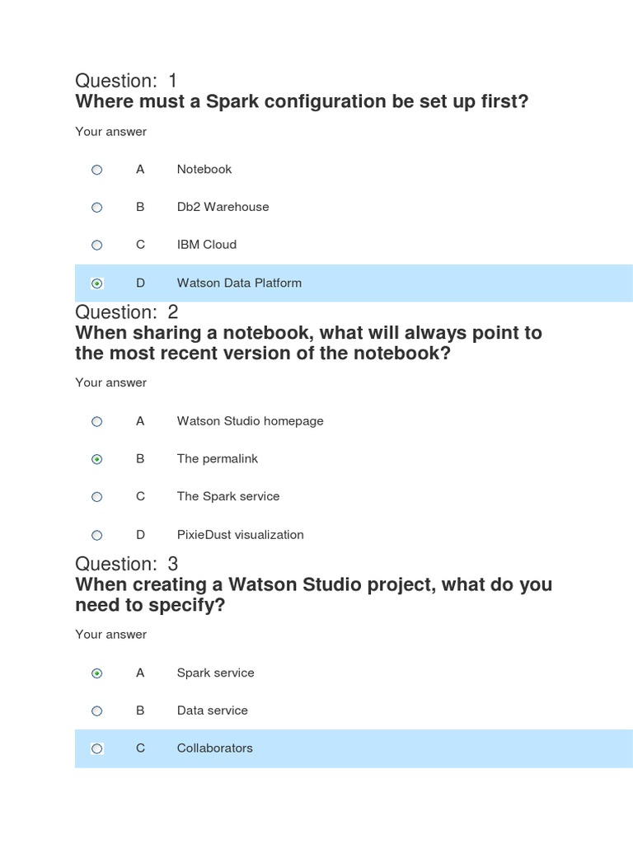633x844 pixels.
Task: Select the Collaborators radio button
Action: [97, 748]
